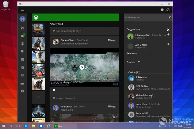Image resolution: width=194 pixels, height=129 pixels.
Task: Open Settings using the sidebar gear icon
Action: click(x=22, y=91)
